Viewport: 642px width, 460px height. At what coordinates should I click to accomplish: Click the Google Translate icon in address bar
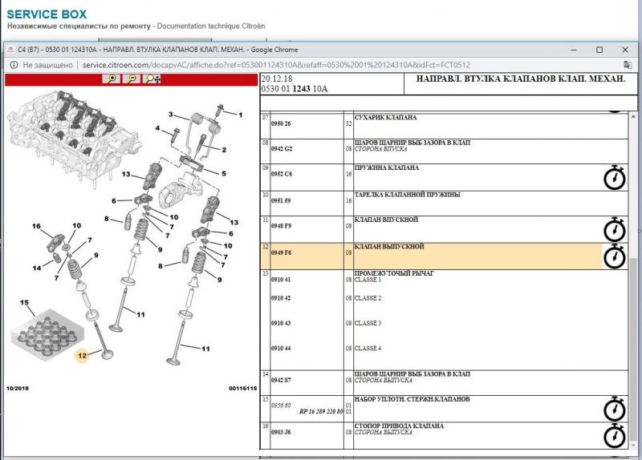[627, 64]
